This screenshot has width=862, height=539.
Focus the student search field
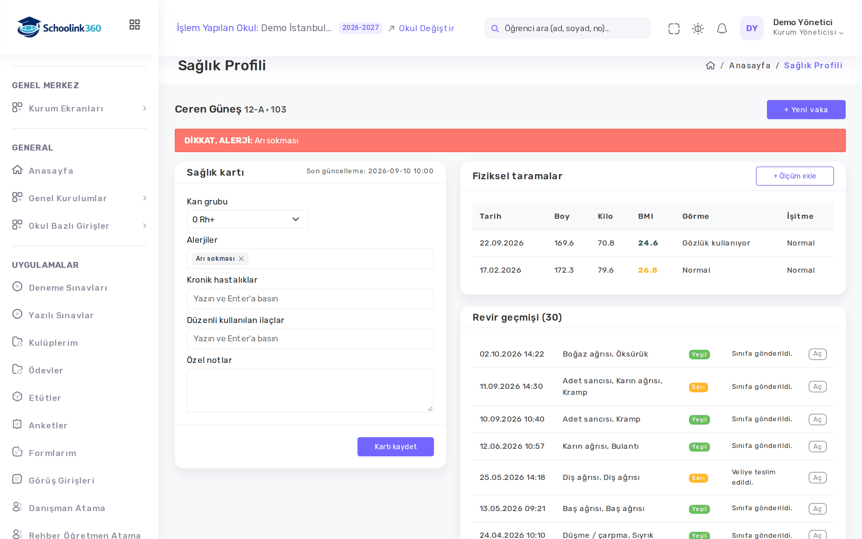pos(567,28)
